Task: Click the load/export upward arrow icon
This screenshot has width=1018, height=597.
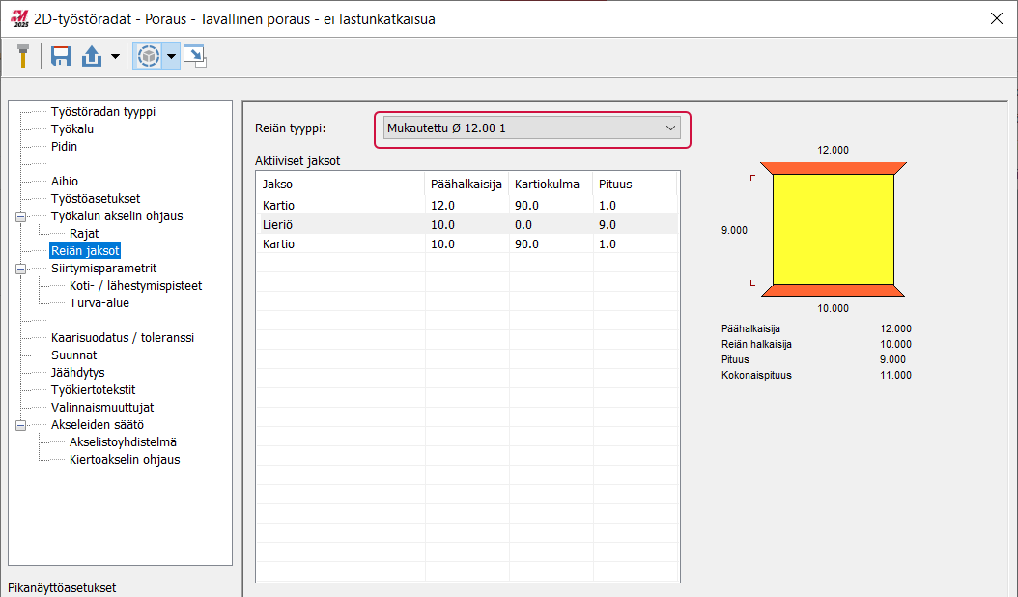Action: click(x=92, y=56)
